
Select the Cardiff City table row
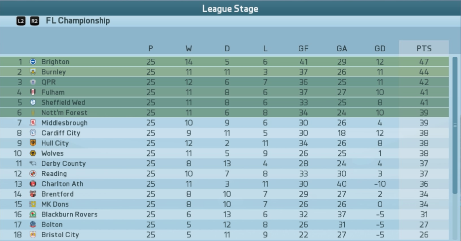tap(225, 133)
